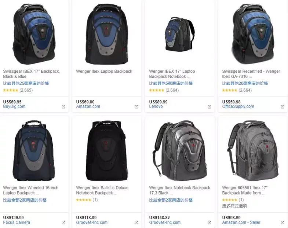Open external link icon for OfficeSupply.com listing
Screen dimensions: 288x228
[282, 107]
